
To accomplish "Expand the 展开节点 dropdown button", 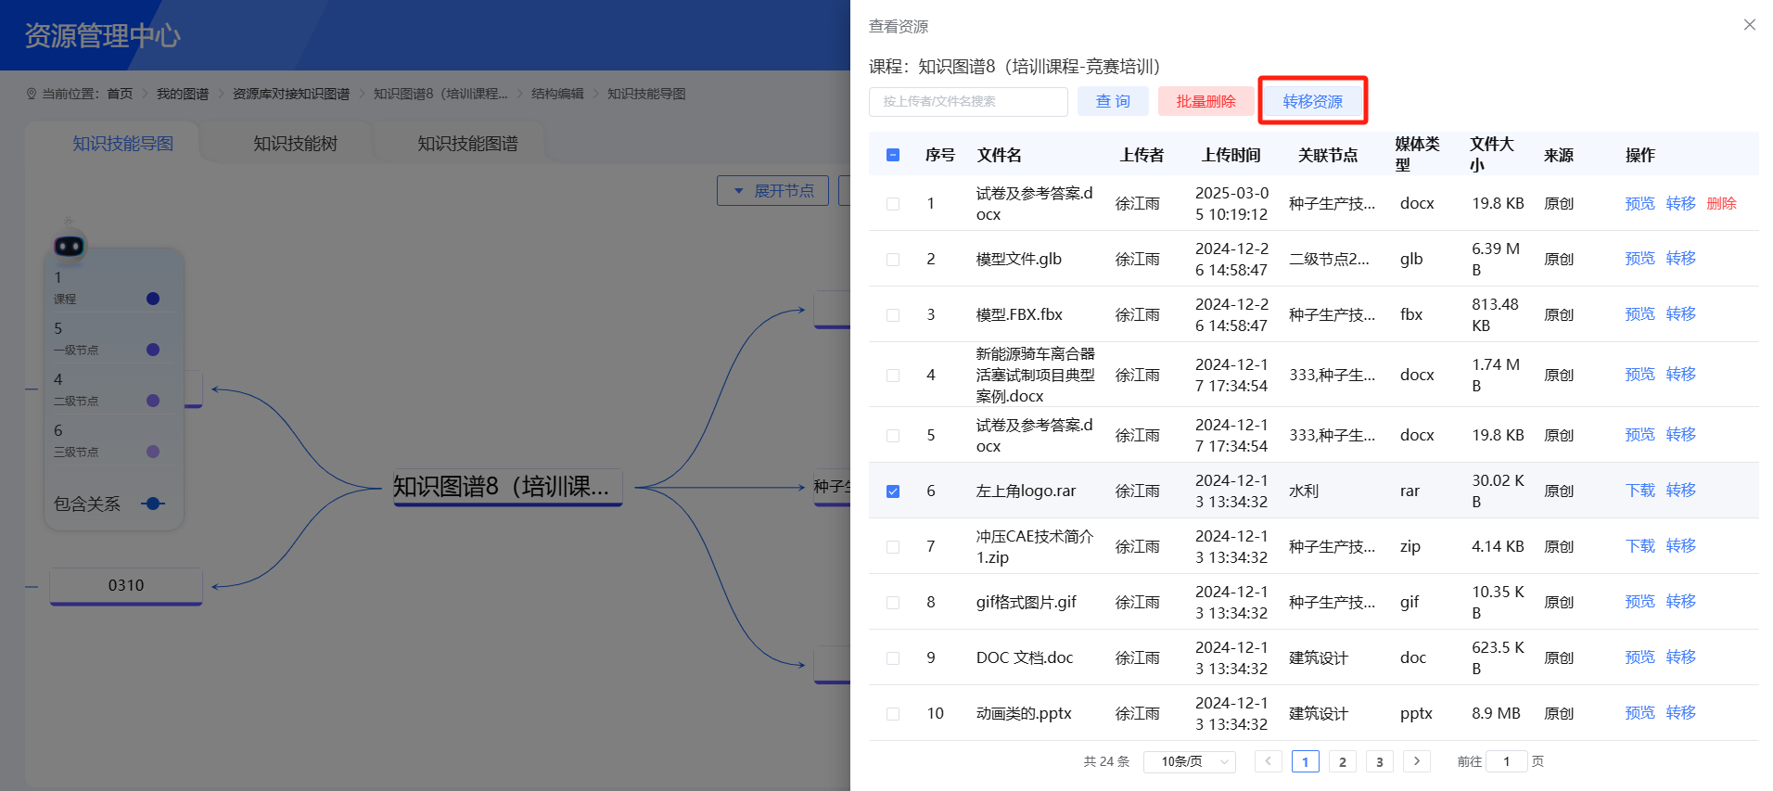I will point(772,190).
